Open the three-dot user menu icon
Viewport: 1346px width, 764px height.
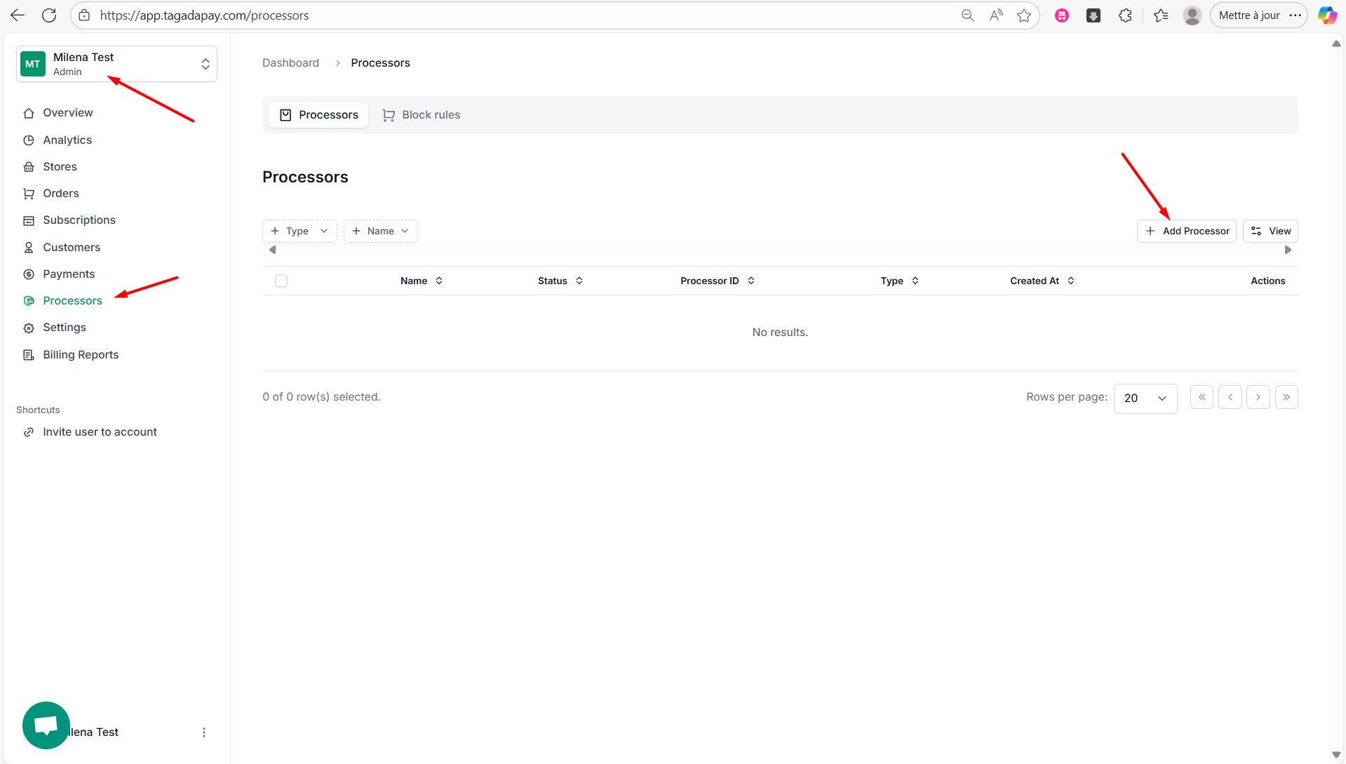pos(204,732)
